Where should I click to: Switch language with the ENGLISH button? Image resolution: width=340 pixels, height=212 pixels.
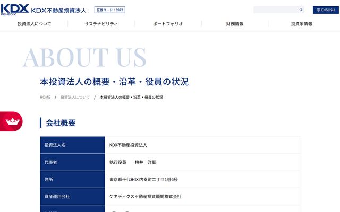pos(326,10)
